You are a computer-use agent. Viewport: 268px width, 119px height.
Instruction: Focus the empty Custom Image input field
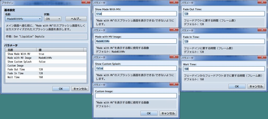(136, 96)
